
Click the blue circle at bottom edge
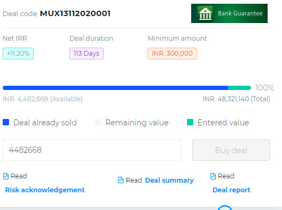click(x=225, y=208)
